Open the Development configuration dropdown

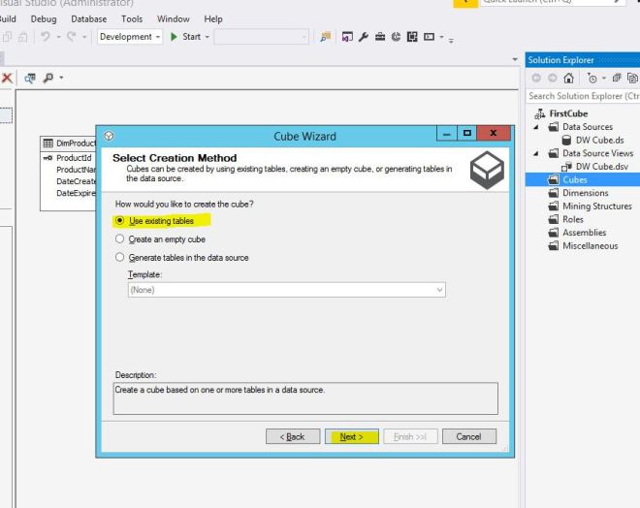[x=131, y=37]
